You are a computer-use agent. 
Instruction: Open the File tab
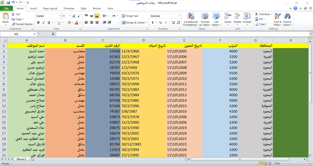[6, 8]
